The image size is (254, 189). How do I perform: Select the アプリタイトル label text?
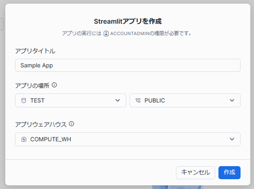[35, 51]
